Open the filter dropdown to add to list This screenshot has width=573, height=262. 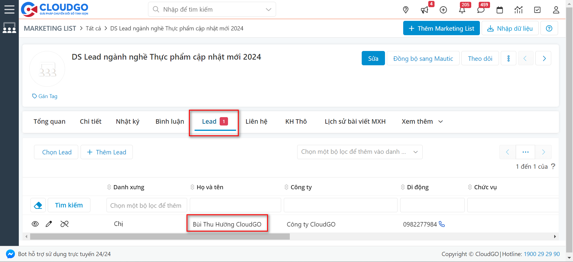[x=360, y=152]
